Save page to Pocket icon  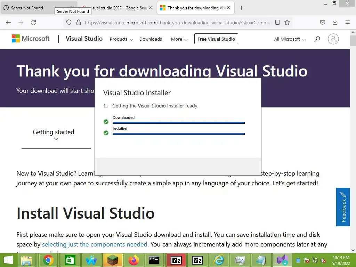(x=322, y=22)
